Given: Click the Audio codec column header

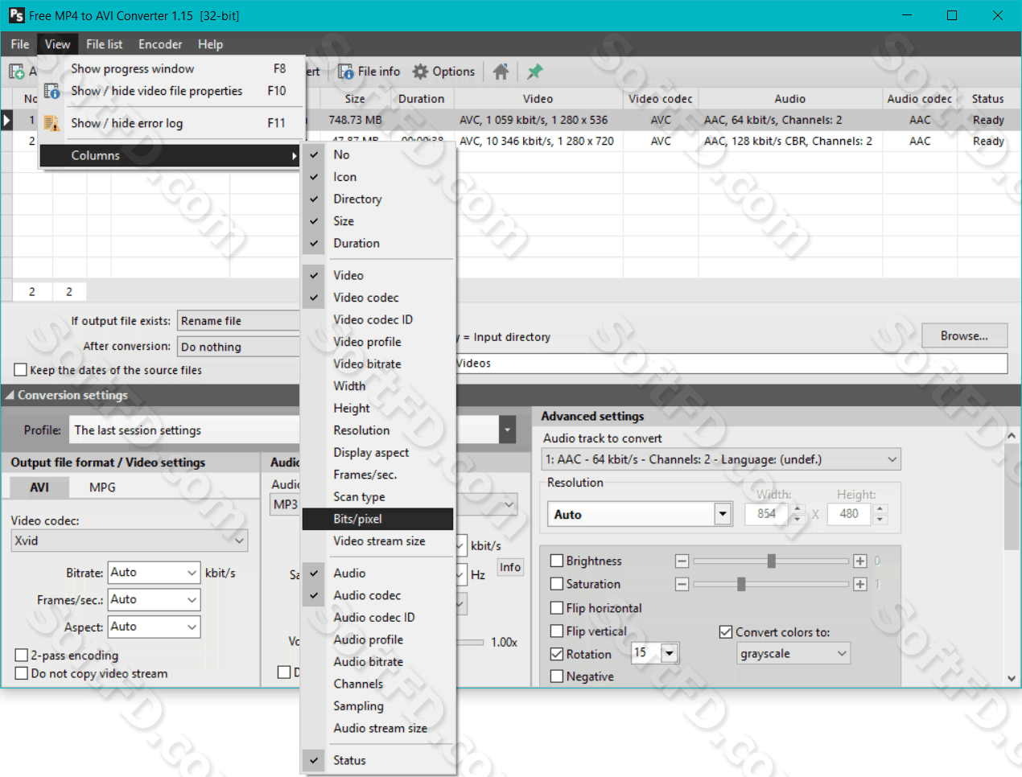Looking at the screenshot, I should pos(919,99).
